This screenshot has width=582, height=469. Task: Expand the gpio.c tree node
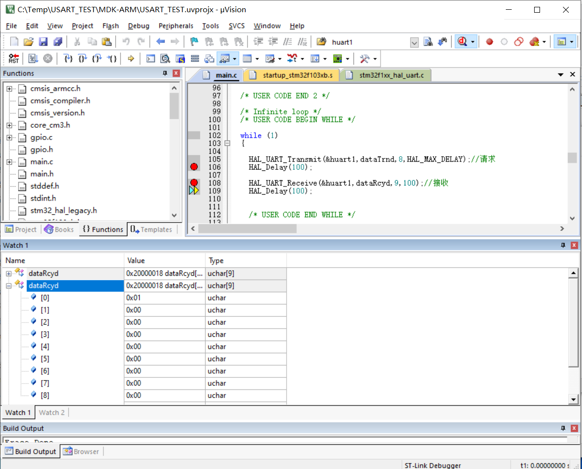(9, 138)
